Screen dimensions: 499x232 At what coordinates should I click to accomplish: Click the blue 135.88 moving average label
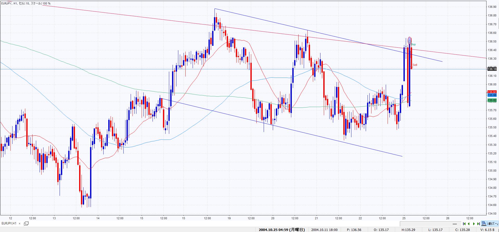click(492, 95)
